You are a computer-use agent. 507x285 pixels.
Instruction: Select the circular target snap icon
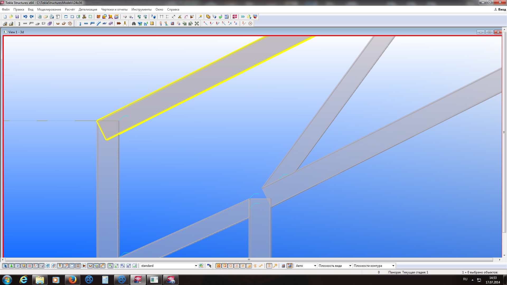click(250, 23)
